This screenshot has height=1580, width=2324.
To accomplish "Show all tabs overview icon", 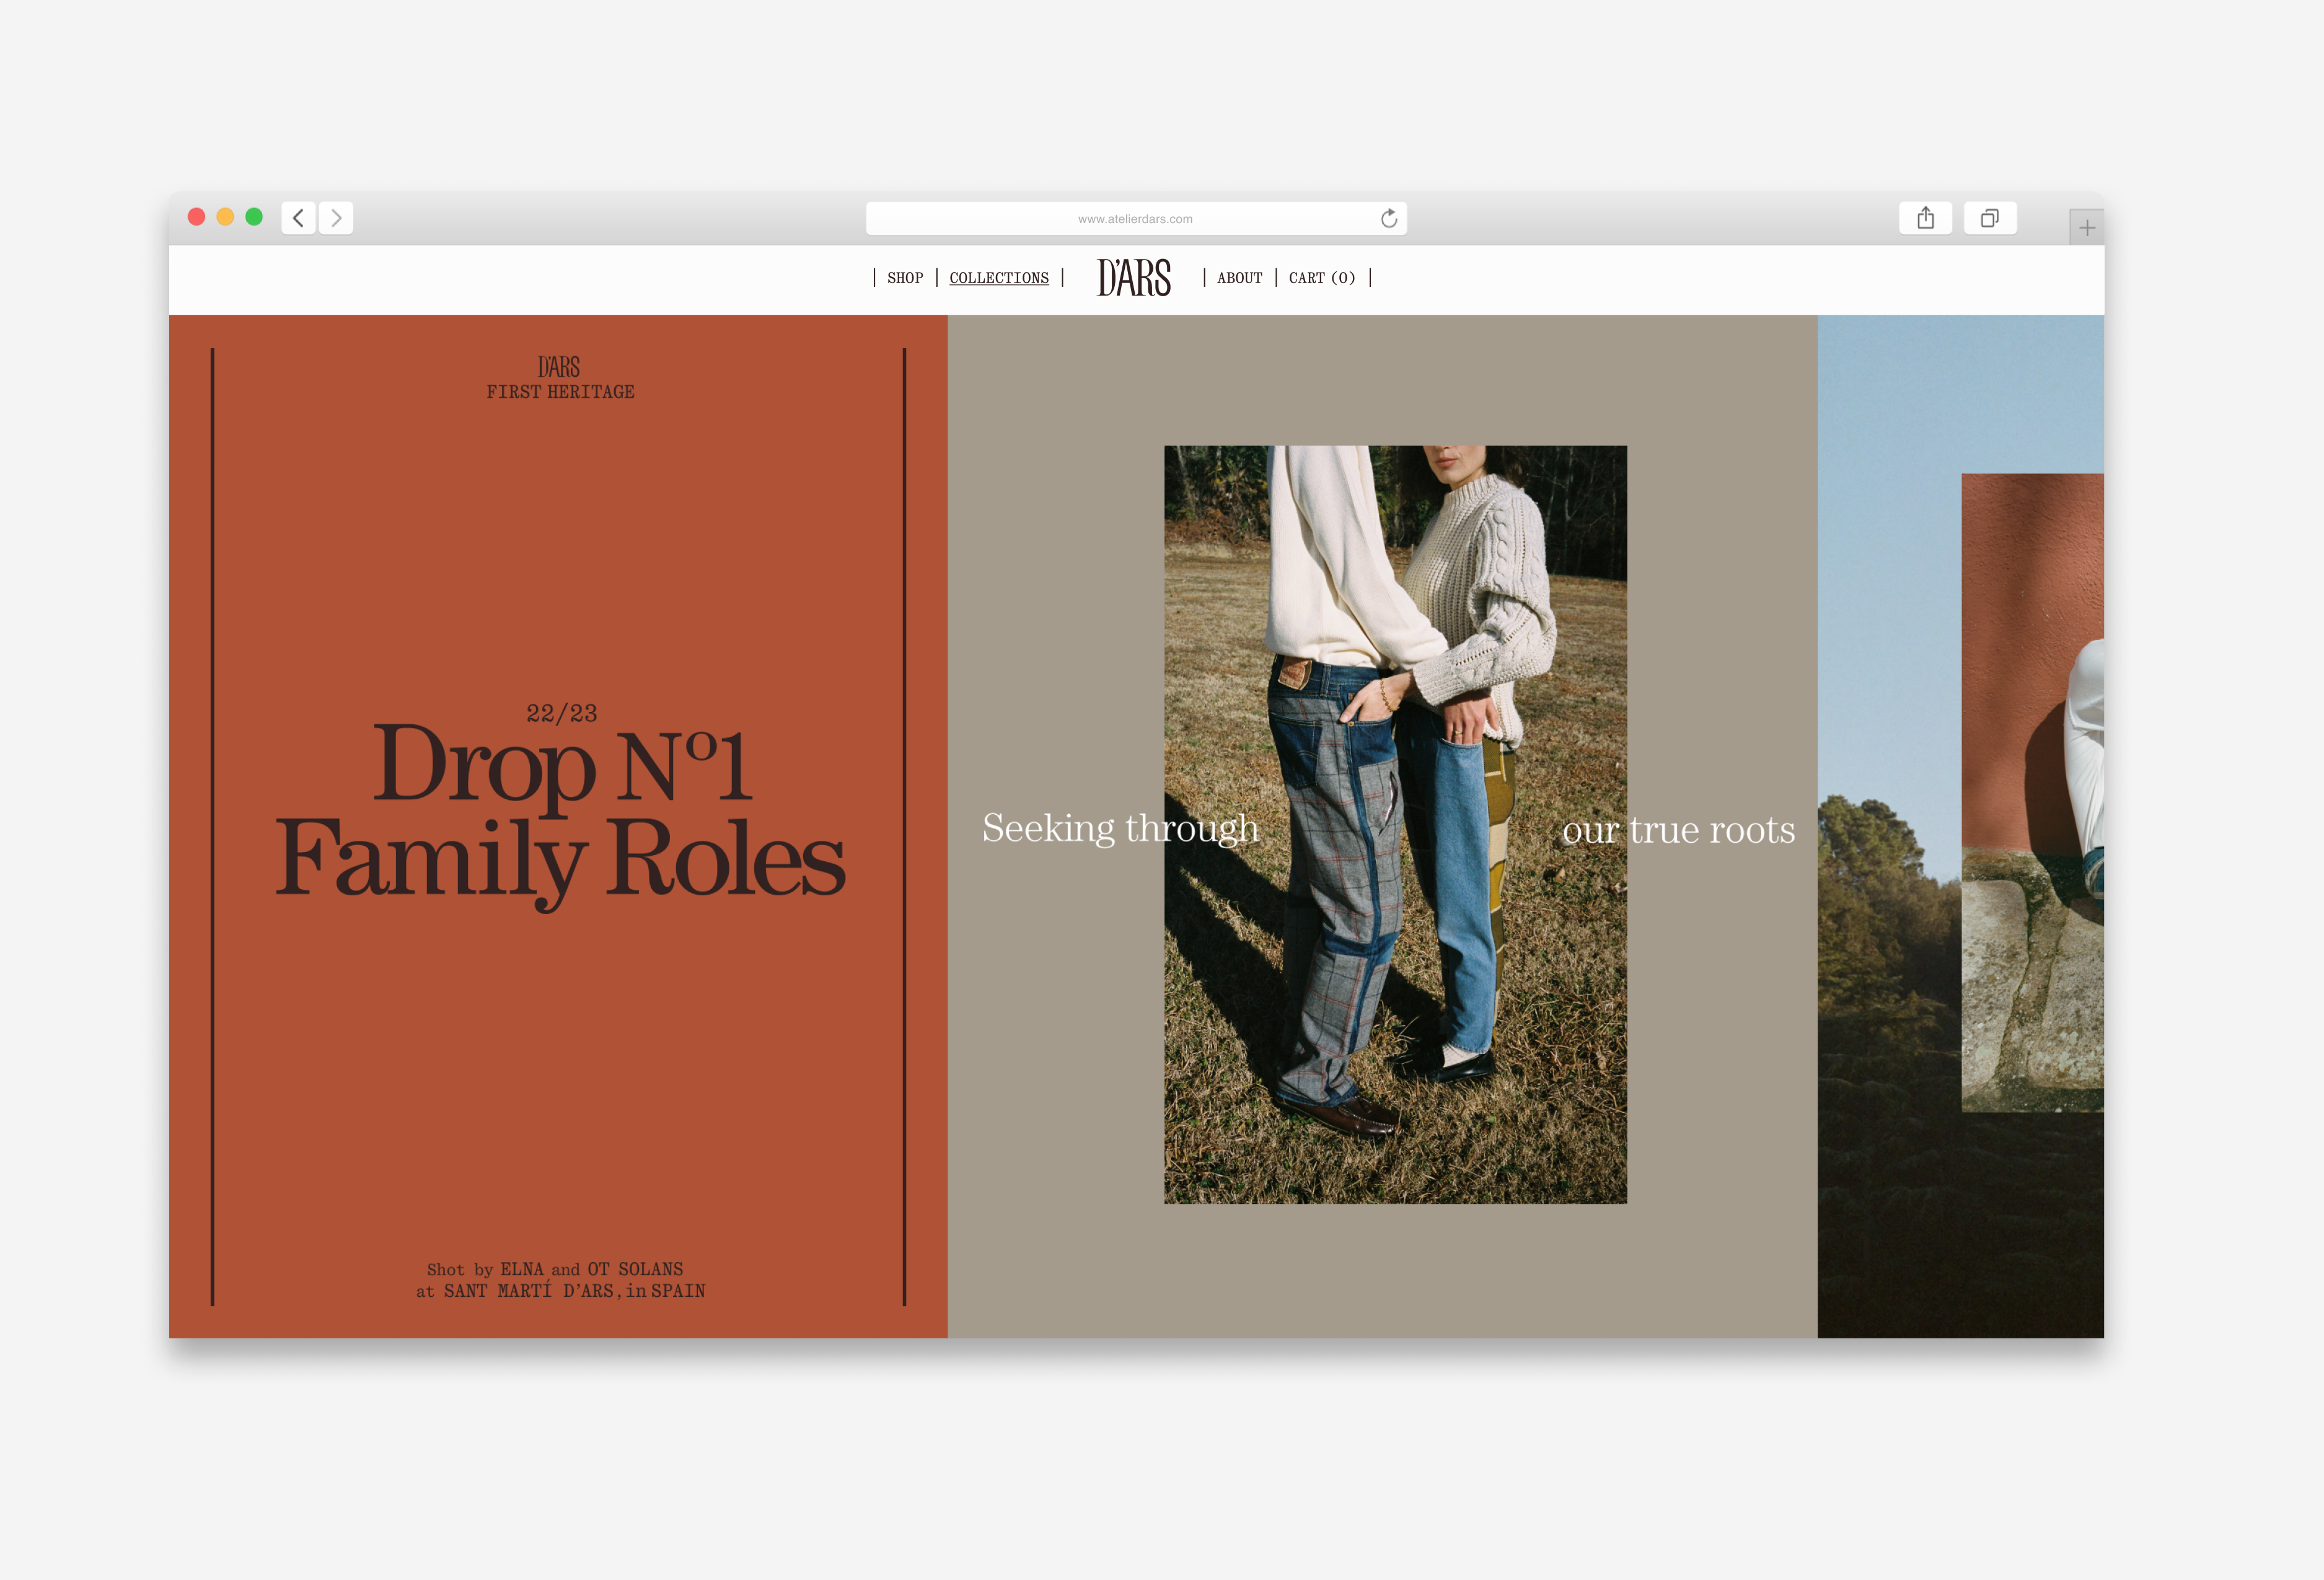I will point(1989,218).
